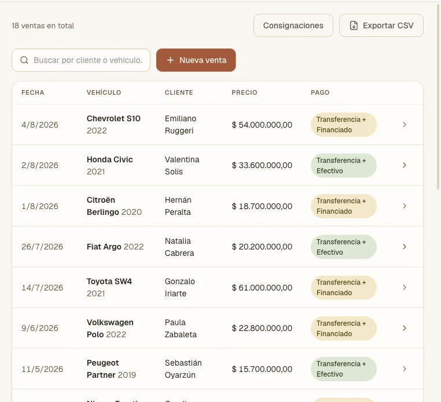
Task: Click Sebastián Oyarzún's Transferencia + Efectivo badge
Action: click(x=343, y=369)
